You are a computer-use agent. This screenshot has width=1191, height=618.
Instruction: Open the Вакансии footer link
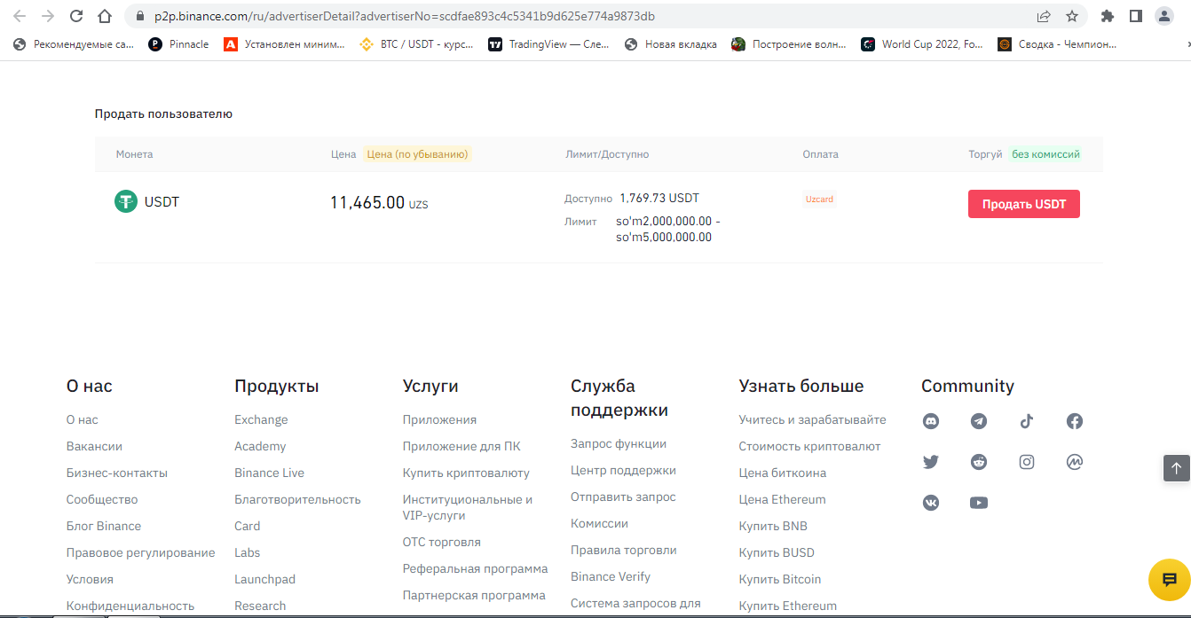coord(94,446)
